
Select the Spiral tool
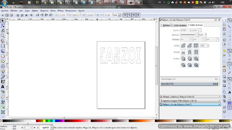click(x=3, y=66)
